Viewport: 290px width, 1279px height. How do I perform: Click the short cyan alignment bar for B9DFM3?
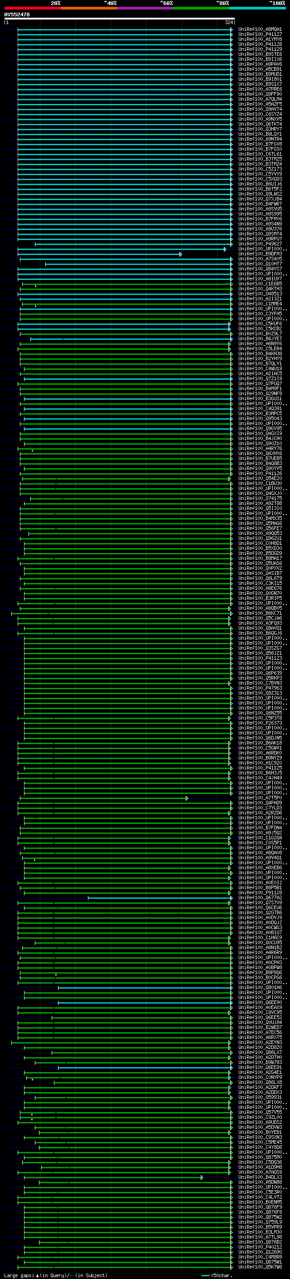click(x=100, y=254)
